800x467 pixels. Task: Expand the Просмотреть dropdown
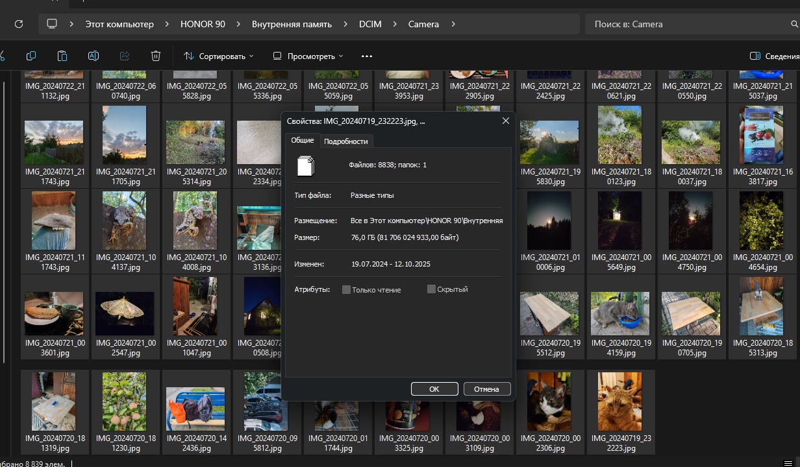click(x=308, y=56)
